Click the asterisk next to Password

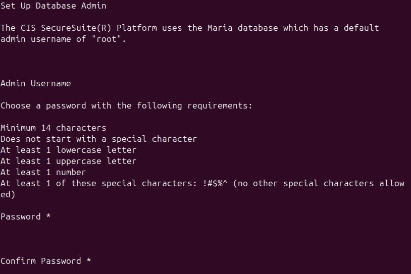click(48, 216)
